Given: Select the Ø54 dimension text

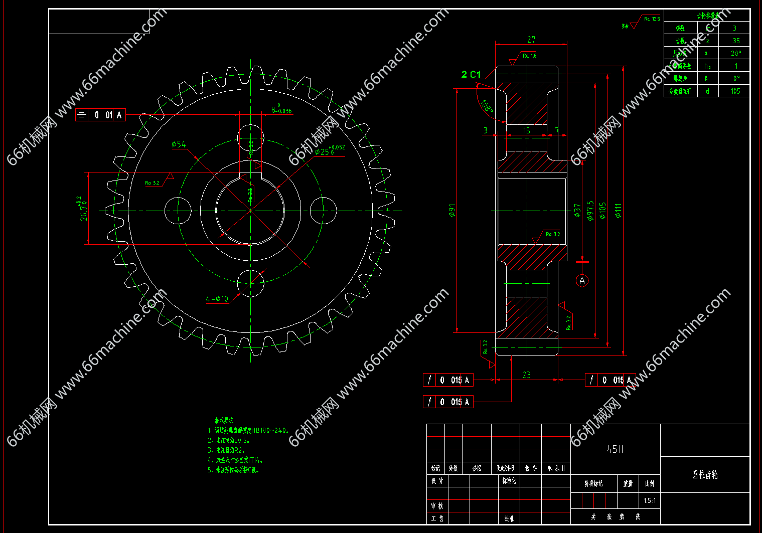Looking at the screenshot, I should coord(179,144).
